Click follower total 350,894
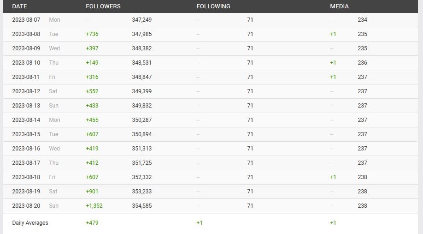 141,134
